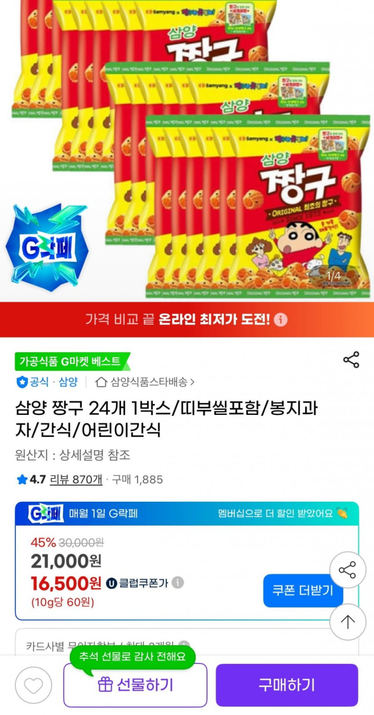Screen dimensions: 374x715
Task: Tap the G락페 lightning badge on the product image
Action: pyautogui.click(x=47, y=247)
